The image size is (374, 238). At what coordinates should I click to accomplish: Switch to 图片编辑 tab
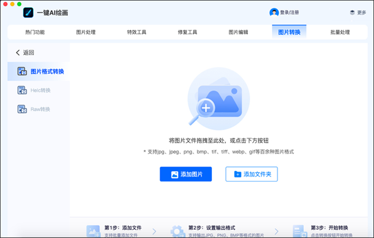pyautogui.click(x=238, y=32)
